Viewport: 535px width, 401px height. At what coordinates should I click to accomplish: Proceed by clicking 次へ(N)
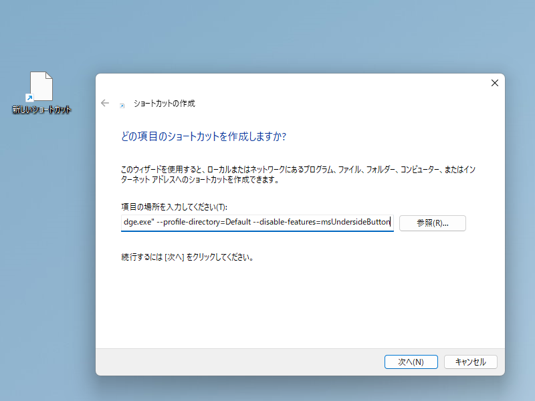click(x=411, y=362)
